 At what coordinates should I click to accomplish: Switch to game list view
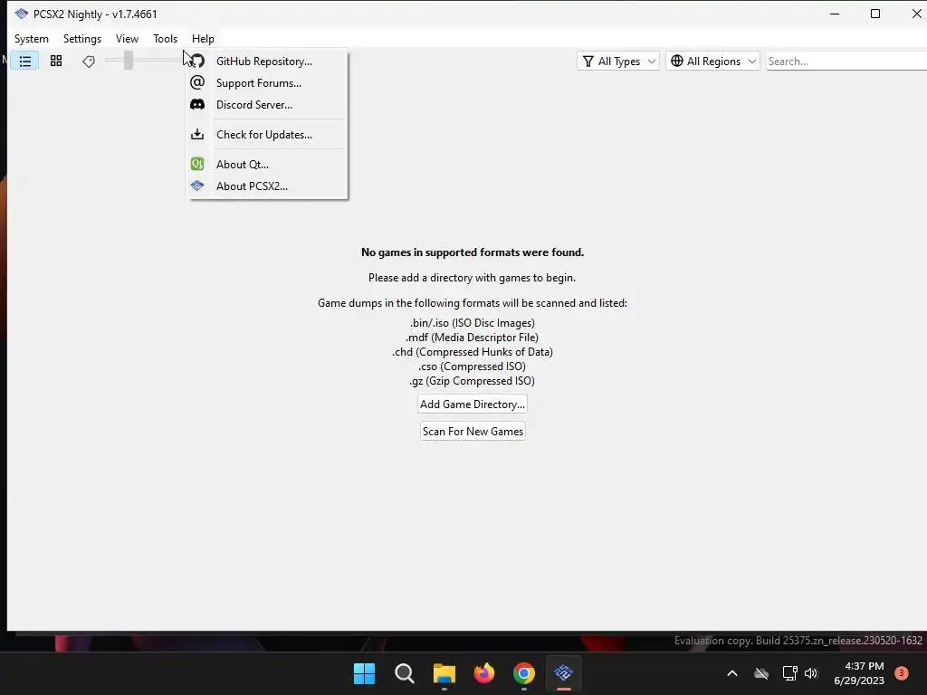(24, 61)
